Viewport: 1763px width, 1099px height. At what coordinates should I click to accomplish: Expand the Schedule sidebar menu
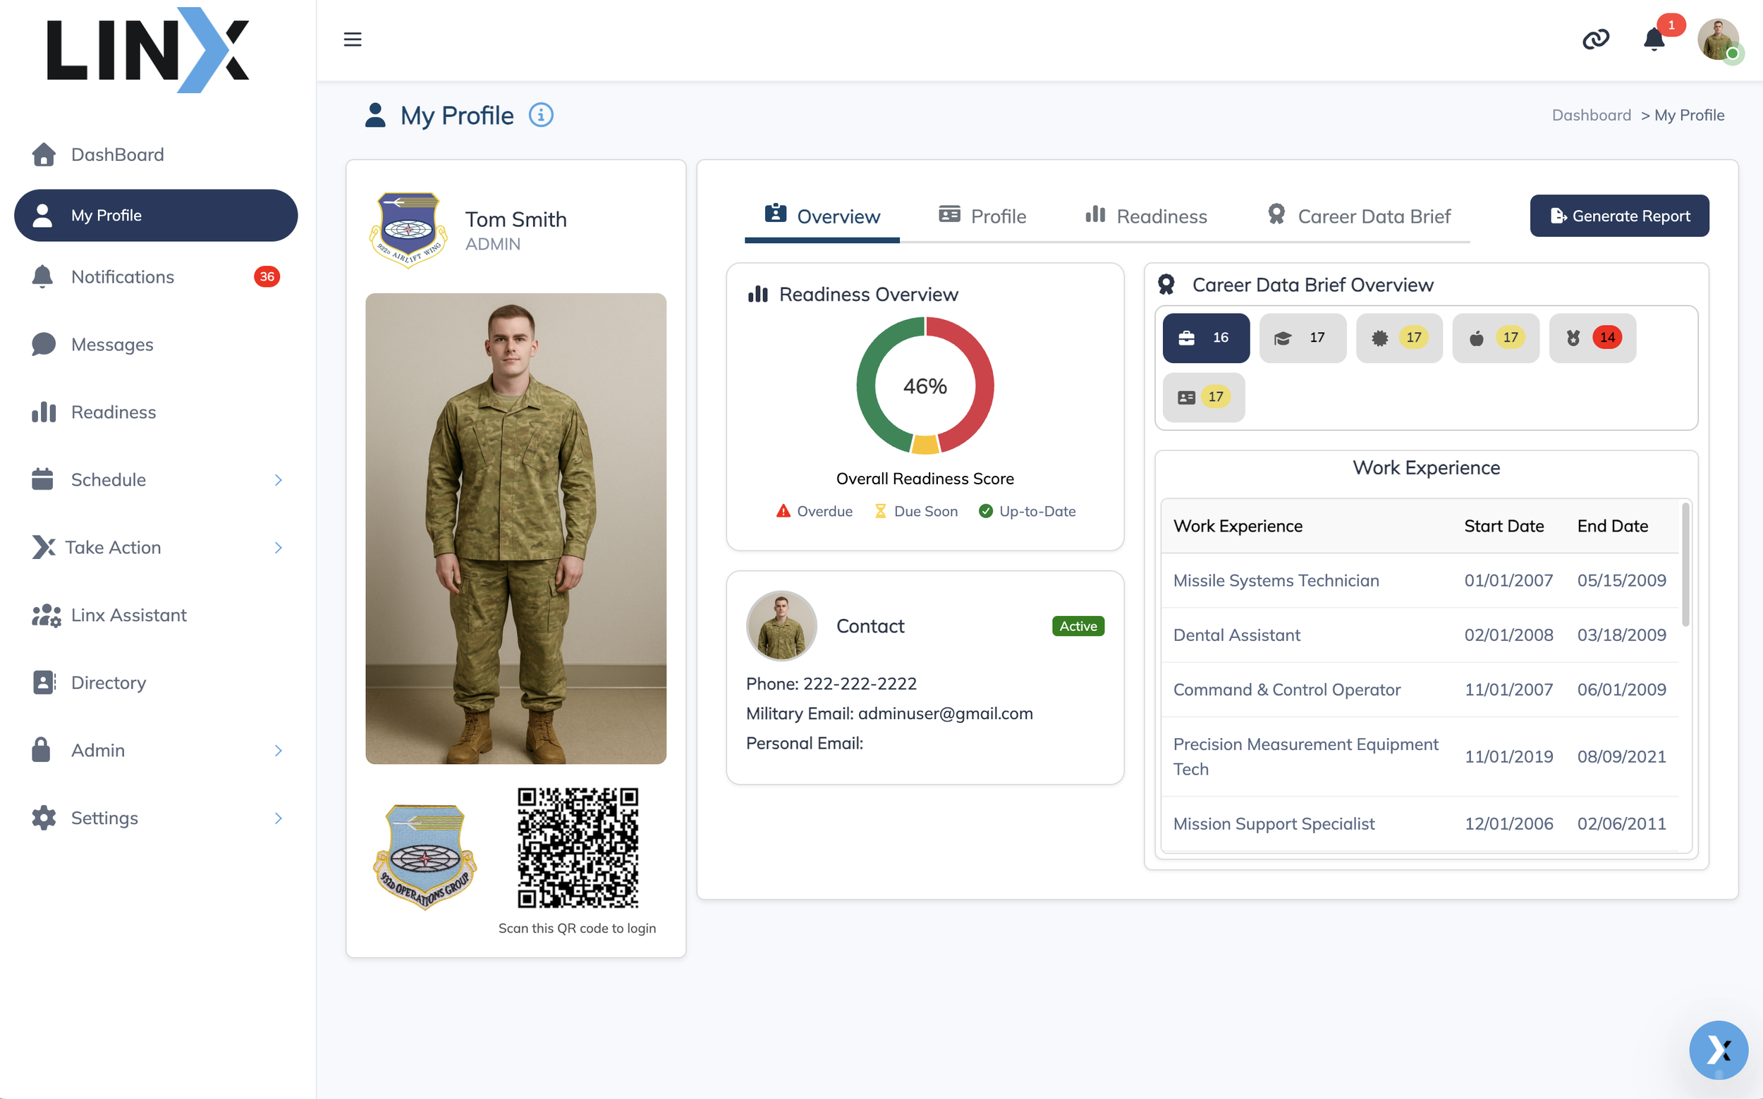point(156,480)
